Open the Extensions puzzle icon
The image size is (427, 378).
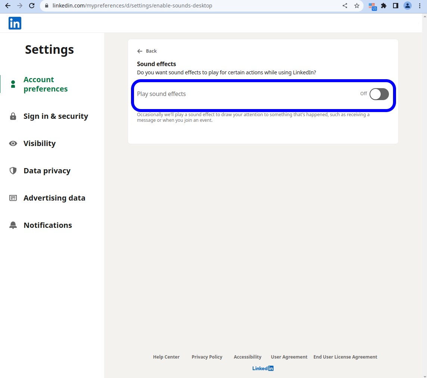[384, 6]
